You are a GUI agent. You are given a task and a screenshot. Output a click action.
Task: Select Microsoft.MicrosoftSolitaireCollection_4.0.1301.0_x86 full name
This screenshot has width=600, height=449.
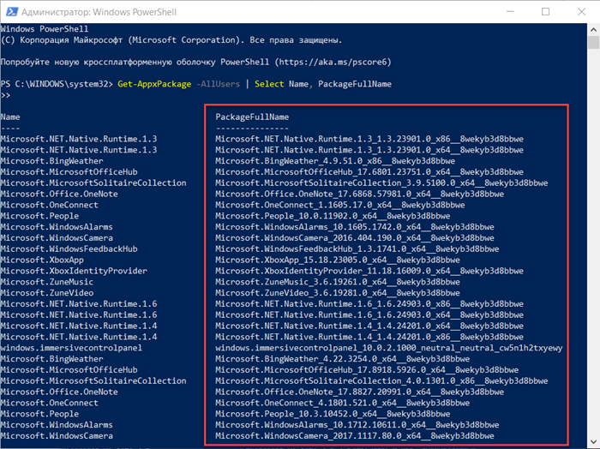(x=381, y=381)
